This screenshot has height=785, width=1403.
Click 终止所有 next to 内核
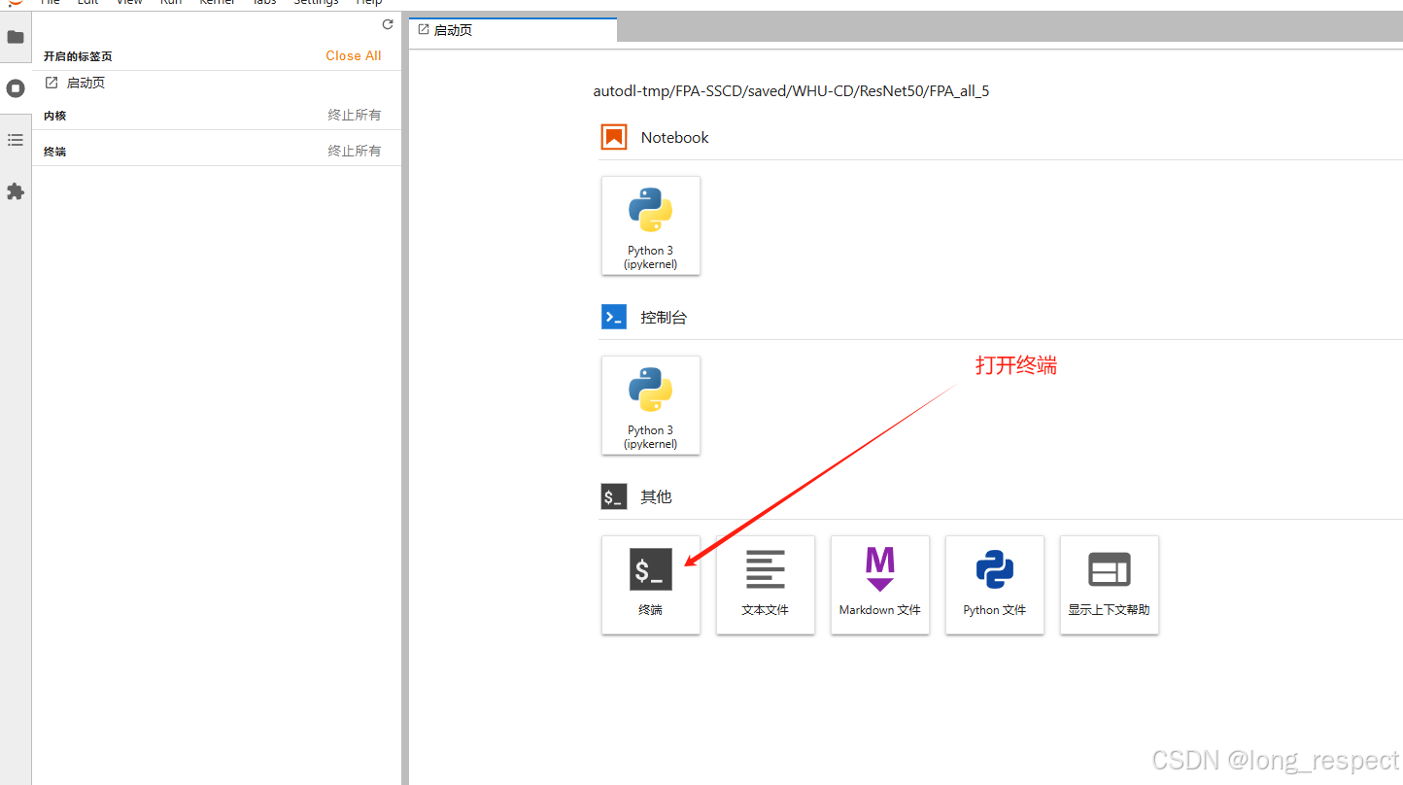(x=355, y=115)
